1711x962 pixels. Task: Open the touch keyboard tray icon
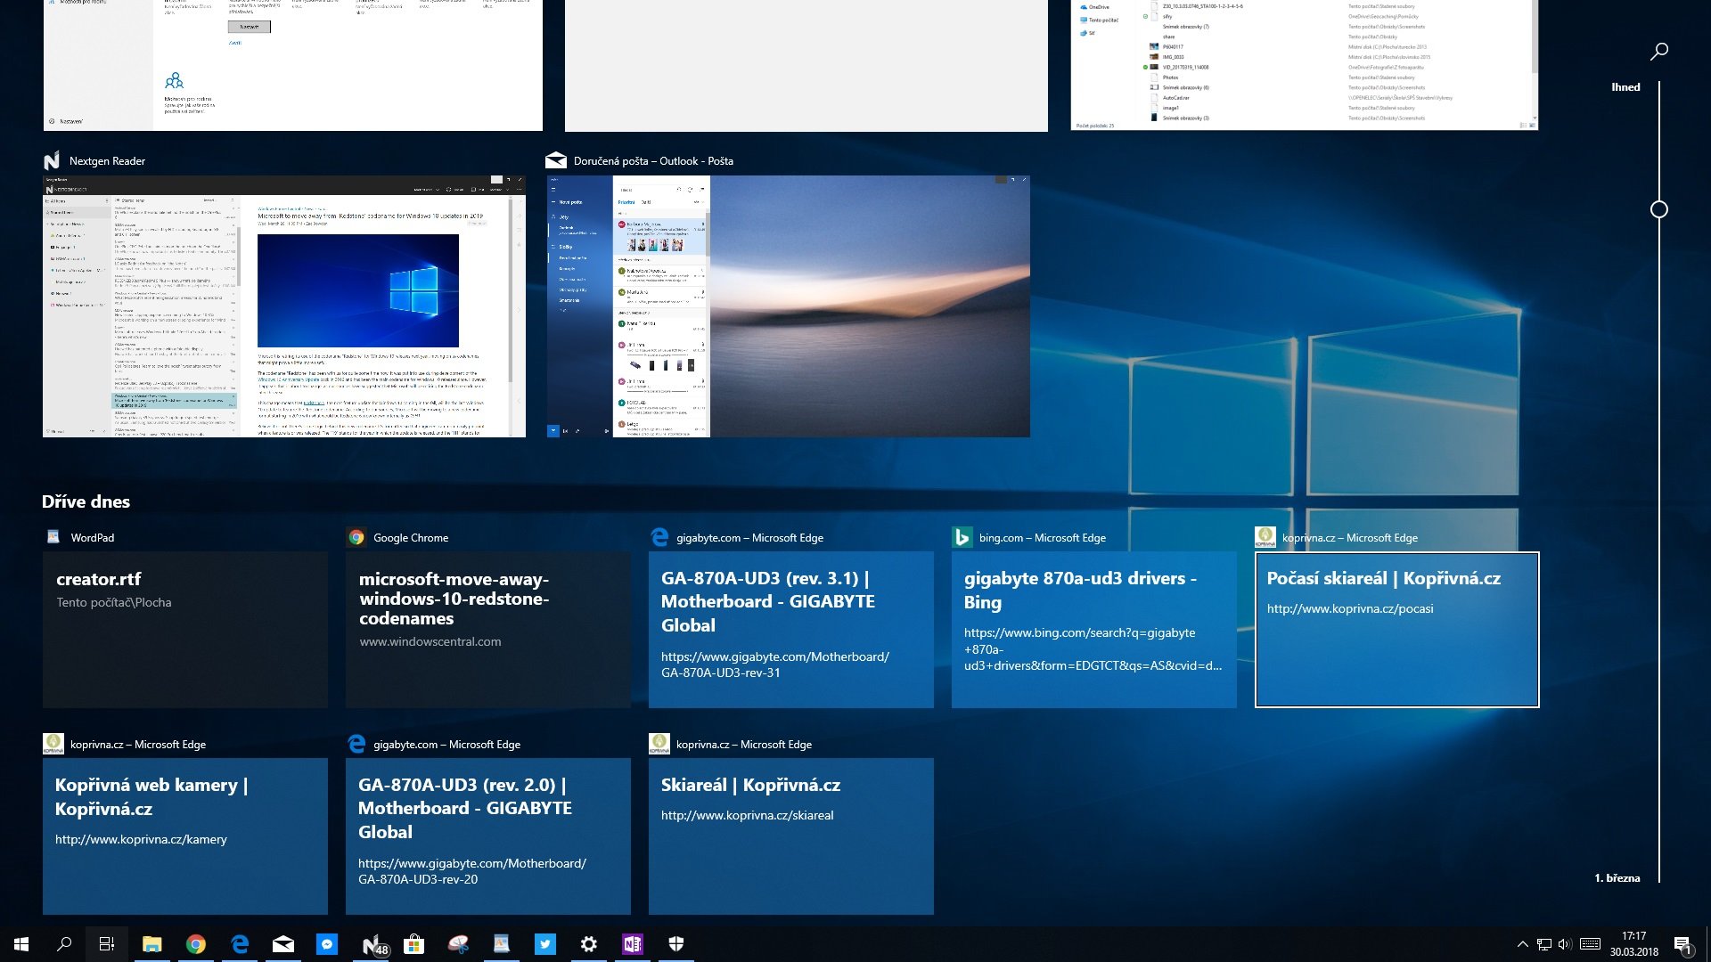click(1590, 944)
